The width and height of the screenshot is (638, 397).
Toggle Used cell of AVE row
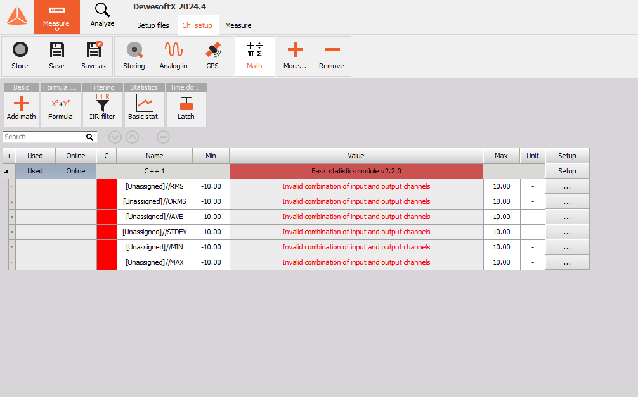[36, 217]
